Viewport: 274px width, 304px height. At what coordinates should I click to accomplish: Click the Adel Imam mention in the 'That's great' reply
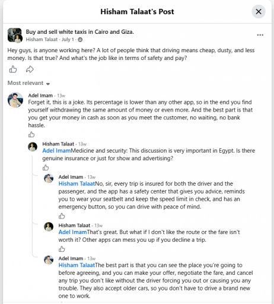[x=72, y=232]
